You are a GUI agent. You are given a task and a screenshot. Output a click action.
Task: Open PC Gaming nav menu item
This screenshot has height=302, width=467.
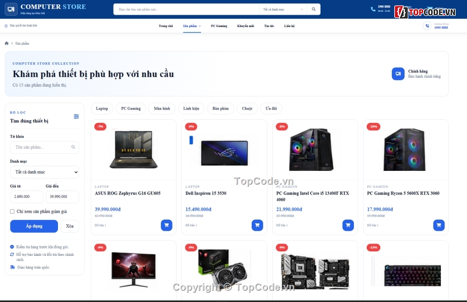pyautogui.click(x=219, y=26)
